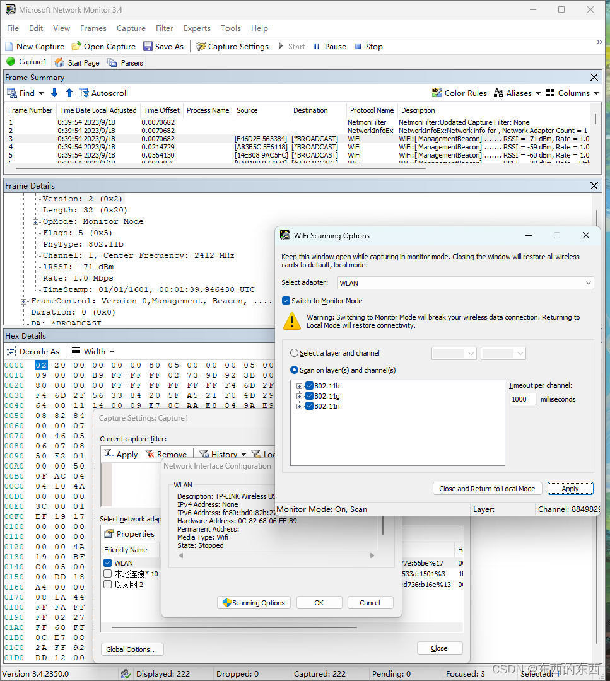Click OK in Network Interface Configuration
This screenshot has width=610, height=681.
[319, 603]
